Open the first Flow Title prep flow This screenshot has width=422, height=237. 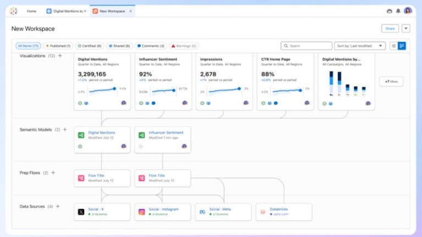point(96,176)
